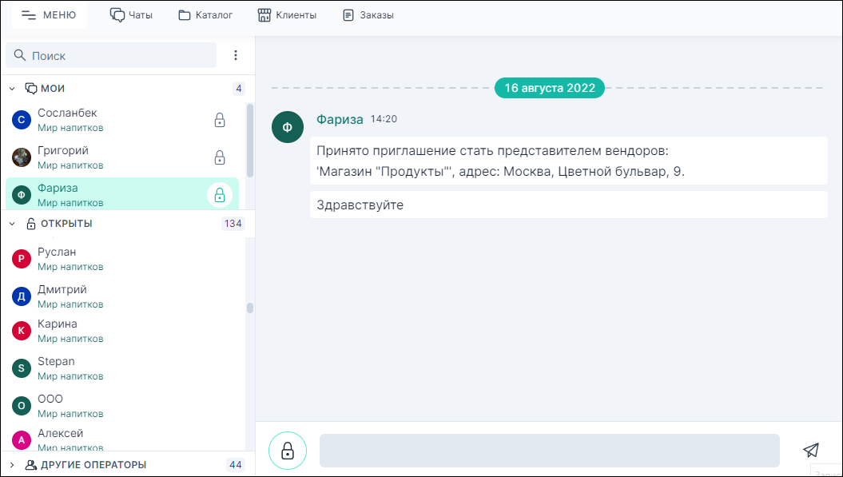Image resolution: width=843 pixels, height=477 pixels.
Task: Open the МЕНЮ menu
Action: [49, 14]
